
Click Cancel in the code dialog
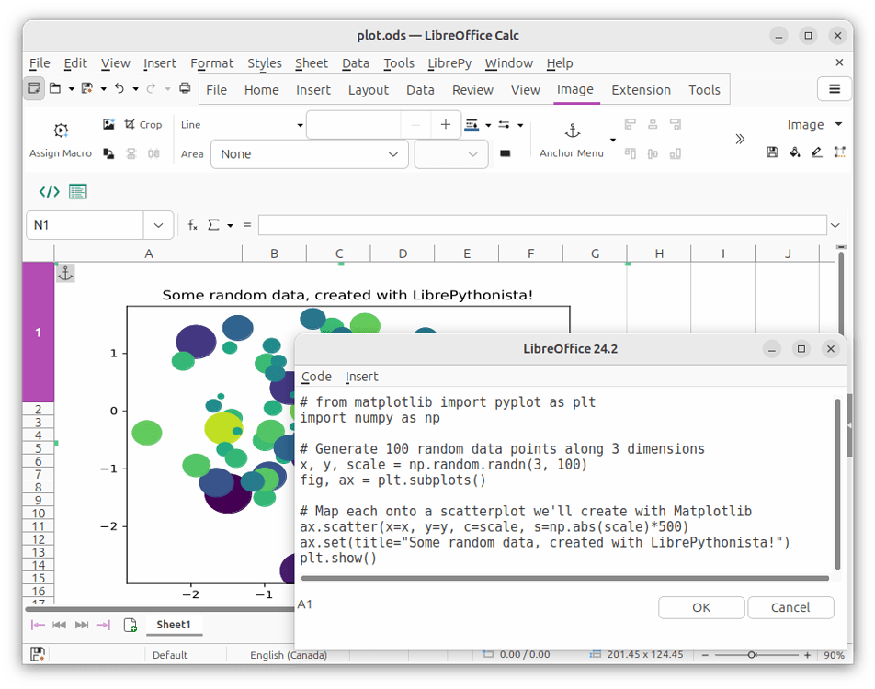click(790, 607)
